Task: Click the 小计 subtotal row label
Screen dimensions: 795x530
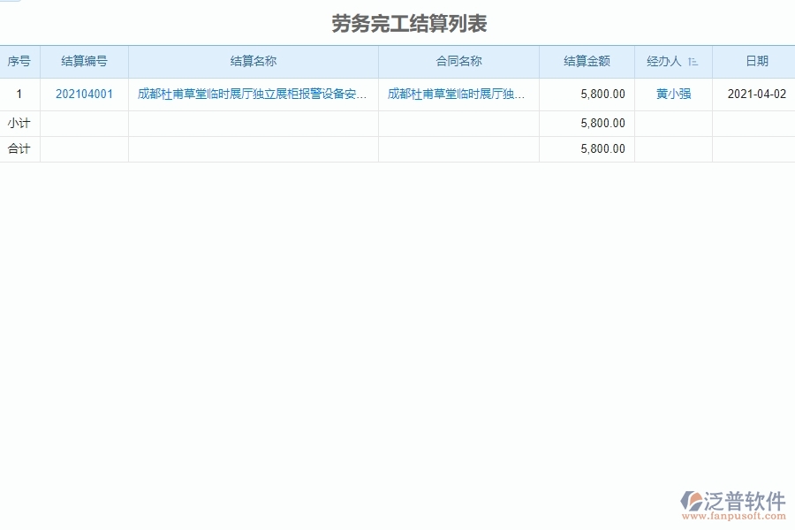Action: click(x=19, y=123)
